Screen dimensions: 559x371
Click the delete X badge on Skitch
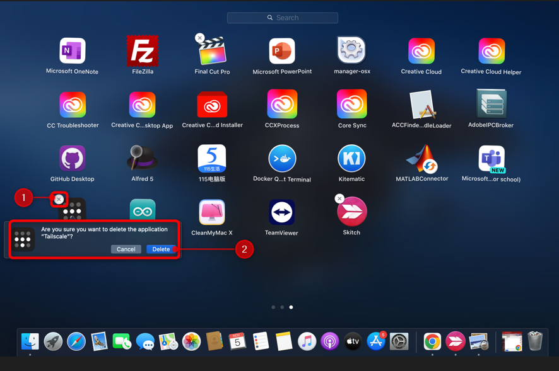click(339, 199)
